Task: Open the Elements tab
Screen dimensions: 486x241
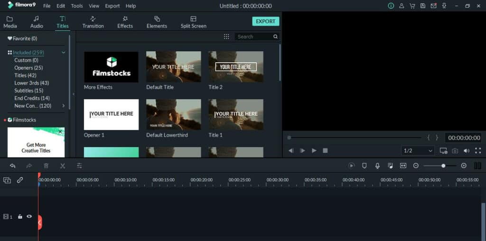Action: tap(157, 22)
